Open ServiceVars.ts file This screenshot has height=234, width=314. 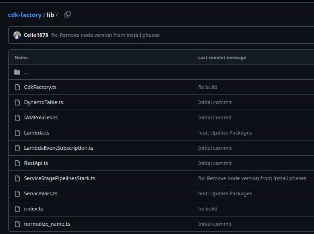41,193
